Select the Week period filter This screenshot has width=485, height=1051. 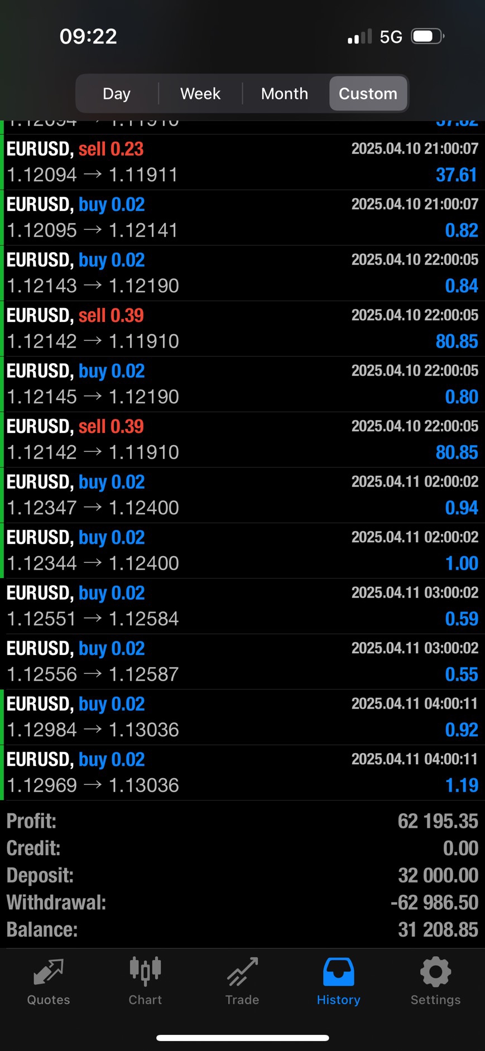click(200, 94)
